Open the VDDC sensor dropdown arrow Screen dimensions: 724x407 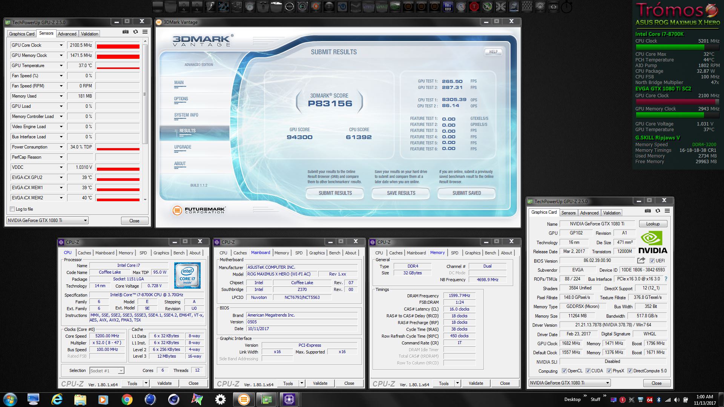click(61, 167)
